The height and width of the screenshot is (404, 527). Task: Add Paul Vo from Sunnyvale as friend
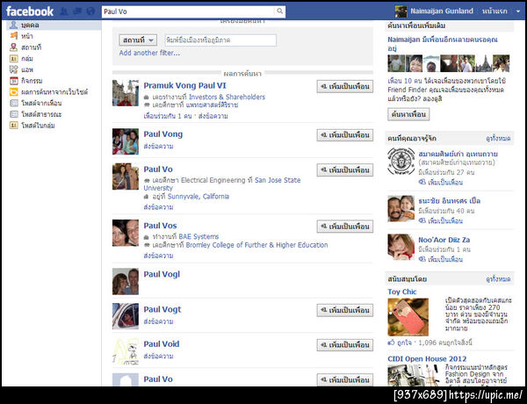coord(345,170)
